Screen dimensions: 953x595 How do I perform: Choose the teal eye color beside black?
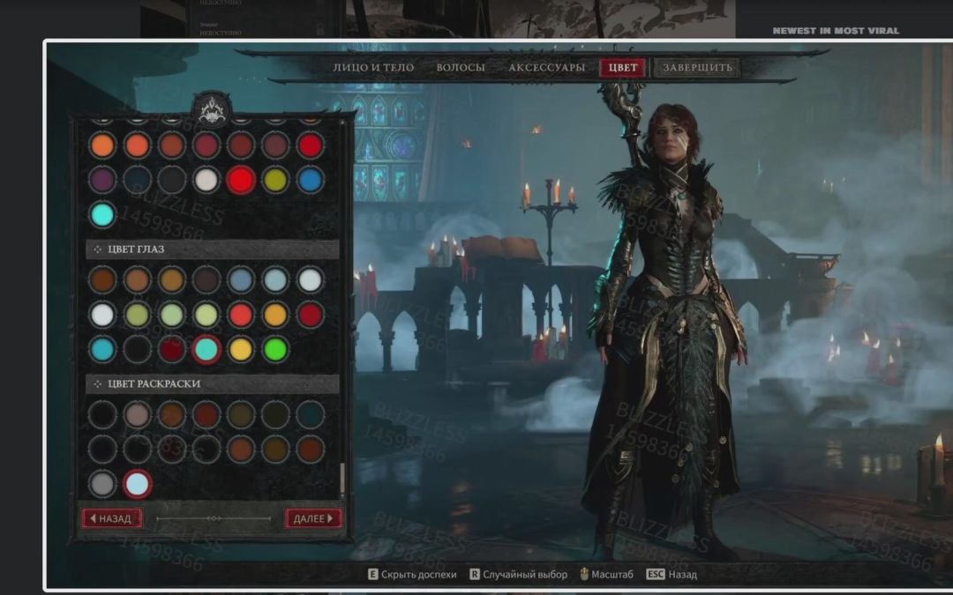pos(102,350)
